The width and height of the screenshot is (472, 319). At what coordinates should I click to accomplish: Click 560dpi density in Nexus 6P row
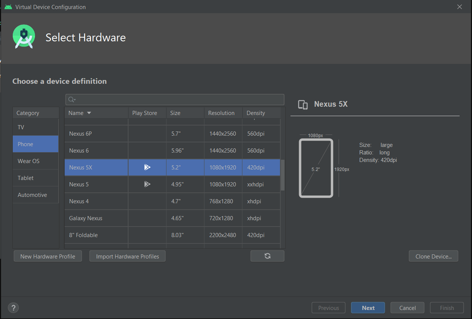coord(262,133)
